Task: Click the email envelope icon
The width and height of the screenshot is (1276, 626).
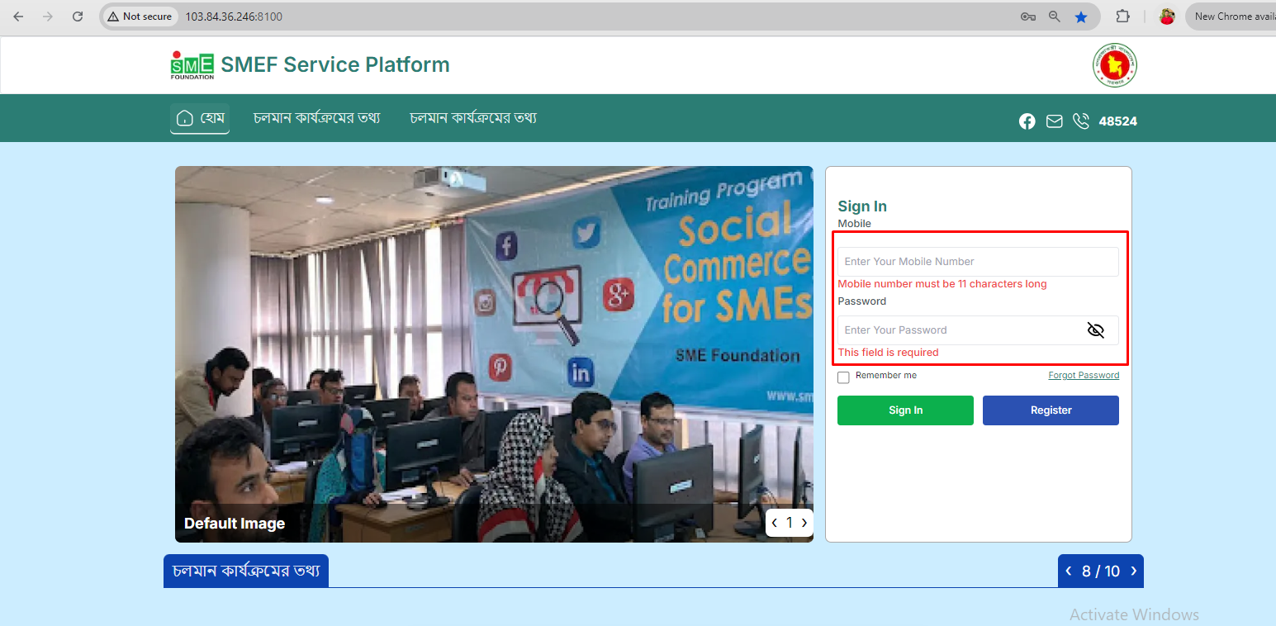Action: [1054, 121]
